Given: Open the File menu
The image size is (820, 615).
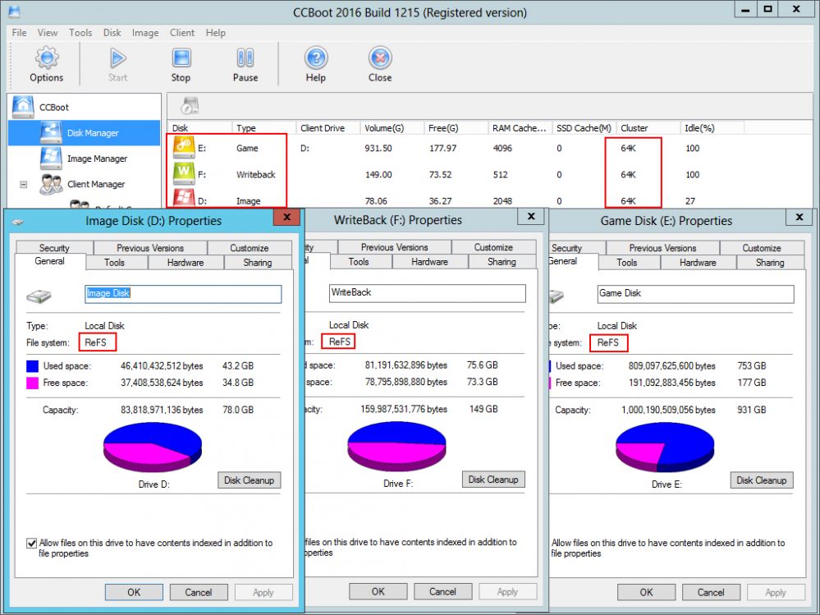Looking at the screenshot, I should pos(20,32).
